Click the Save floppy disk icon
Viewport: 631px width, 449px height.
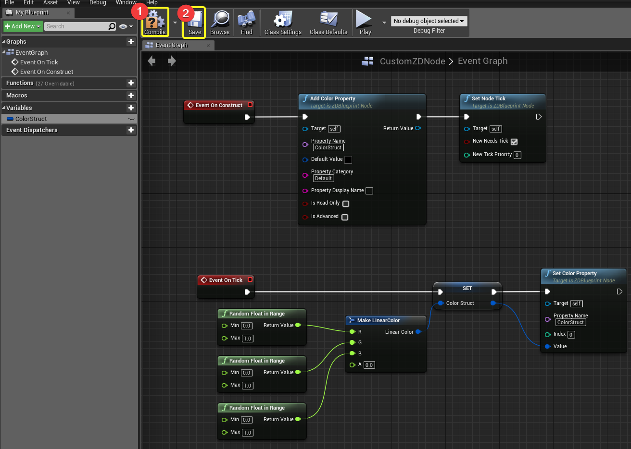[x=194, y=21]
